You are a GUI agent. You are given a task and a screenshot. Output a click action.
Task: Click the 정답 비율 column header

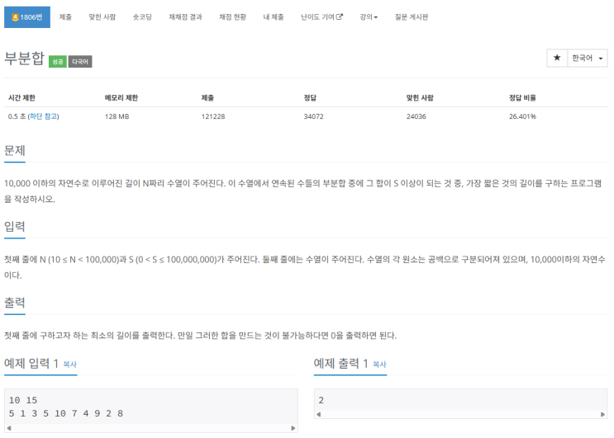522,97
